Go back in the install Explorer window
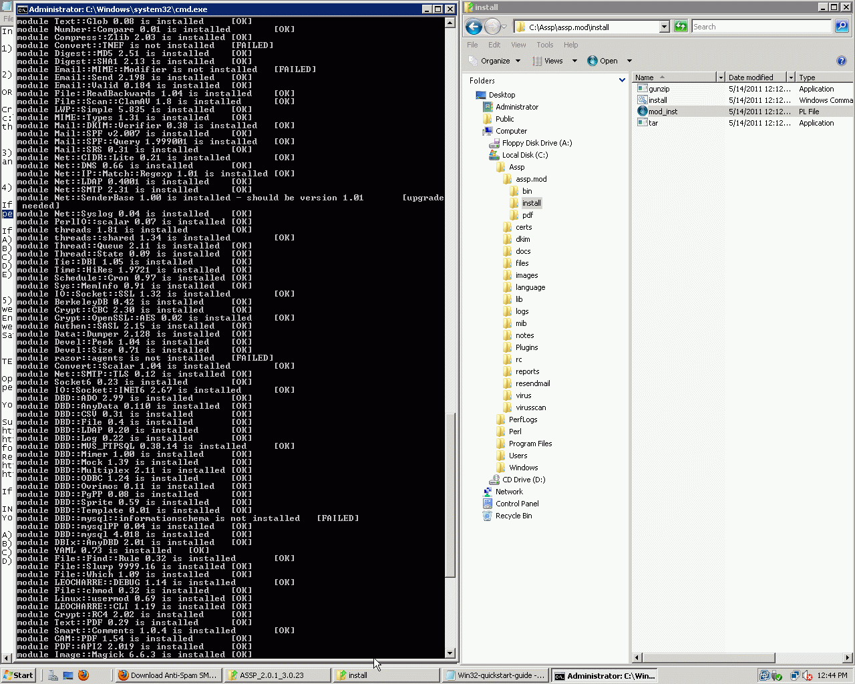This screenshot has height=684, width=855. coord(474,27)
